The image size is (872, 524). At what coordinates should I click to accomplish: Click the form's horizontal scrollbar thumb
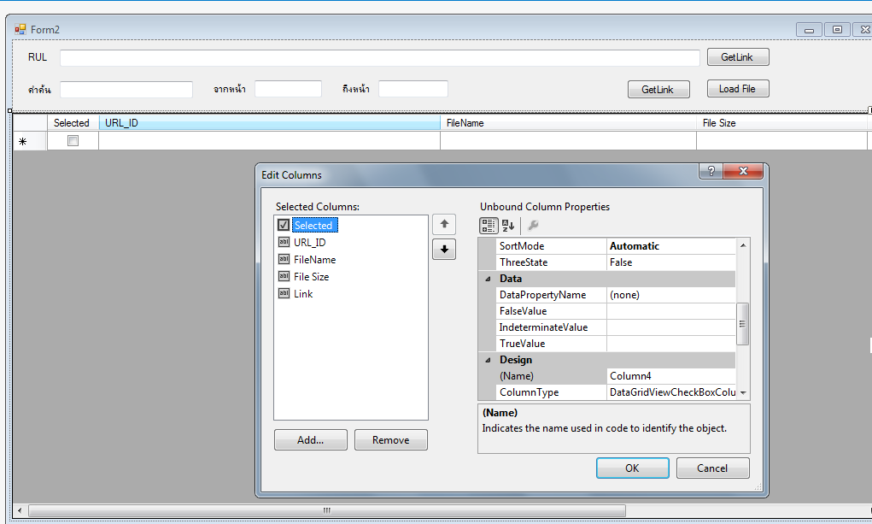(327, 510)
